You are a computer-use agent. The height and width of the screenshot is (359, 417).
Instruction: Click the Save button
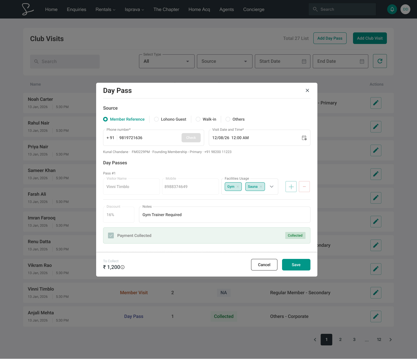pos(296,265)
